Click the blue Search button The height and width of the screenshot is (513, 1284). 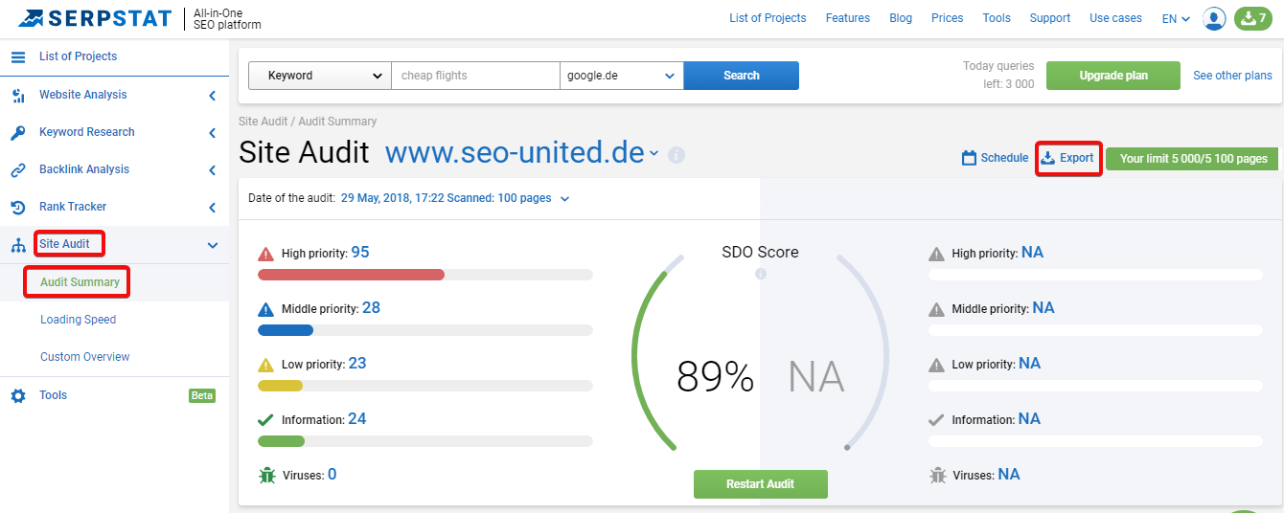(742, 76)
